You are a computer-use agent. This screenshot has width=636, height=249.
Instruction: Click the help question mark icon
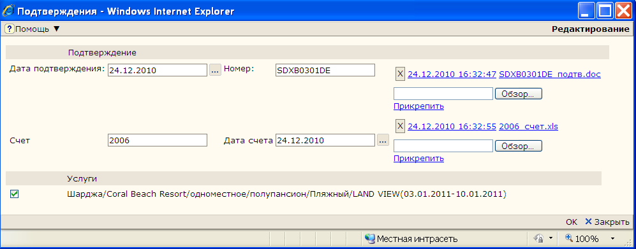pyautogui.click(x=10, y=29)
